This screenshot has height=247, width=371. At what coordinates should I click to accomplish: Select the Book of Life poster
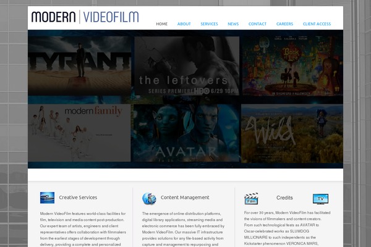(x=292, y=65)
